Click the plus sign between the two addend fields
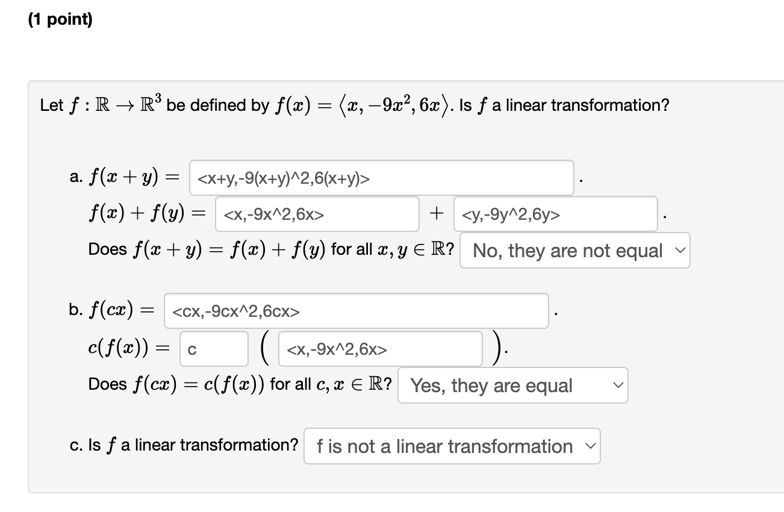Screen dimensions: 784x512 [438, 212]
